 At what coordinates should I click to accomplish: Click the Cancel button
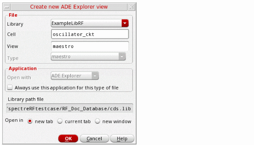pyautogui.click(x=94, y=138)
